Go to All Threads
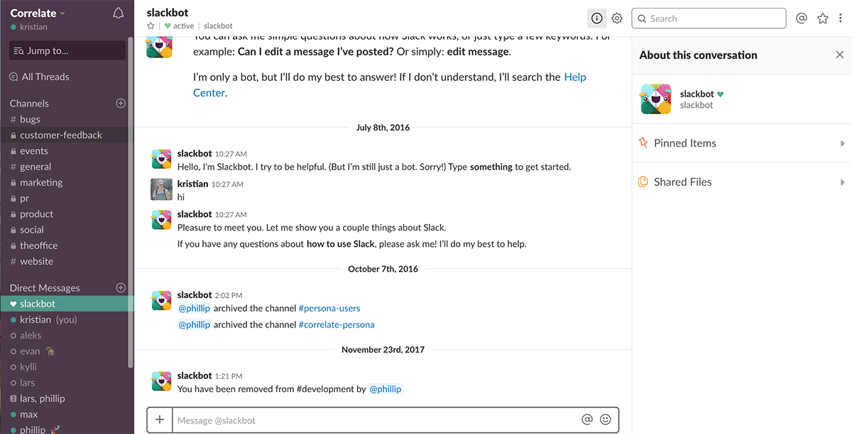Screen dimensions: 852x434 (45, 77)
